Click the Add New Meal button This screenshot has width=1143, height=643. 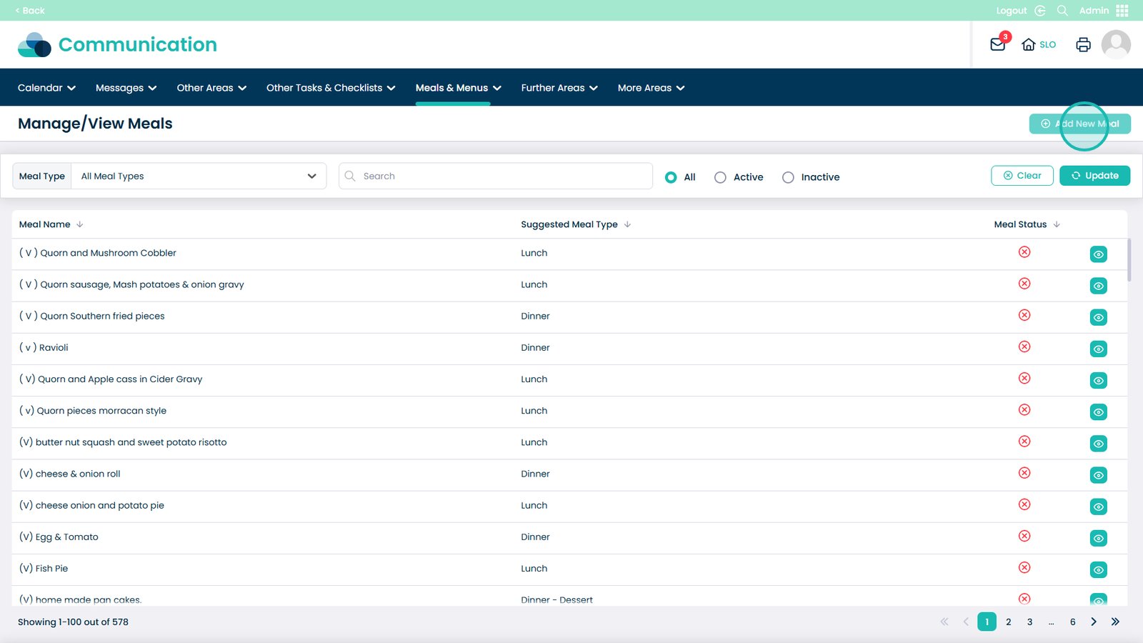(x=1079, y=124)
